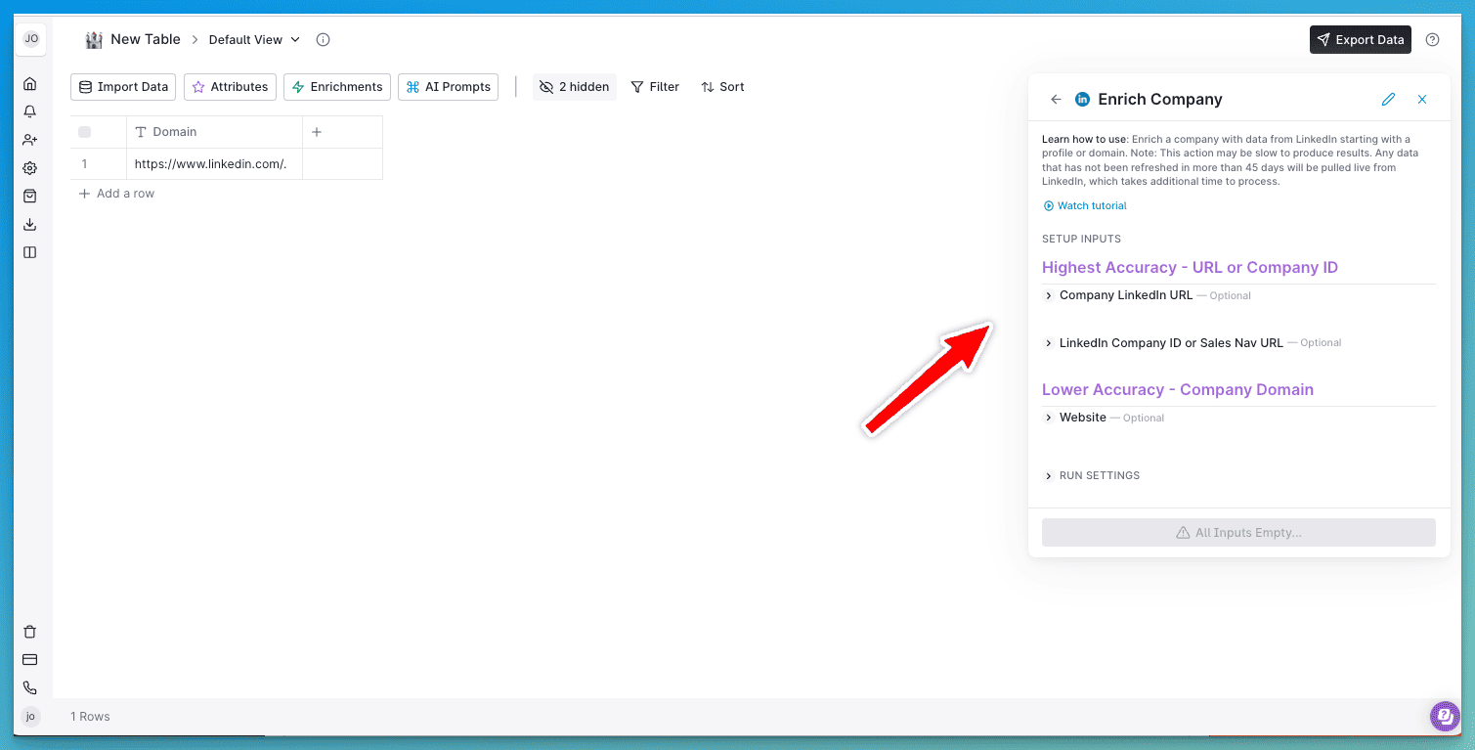Click the Domain cell with LinkedIn URL
The height and width of the screenshot is (750, 1475).
click(213, 164)
